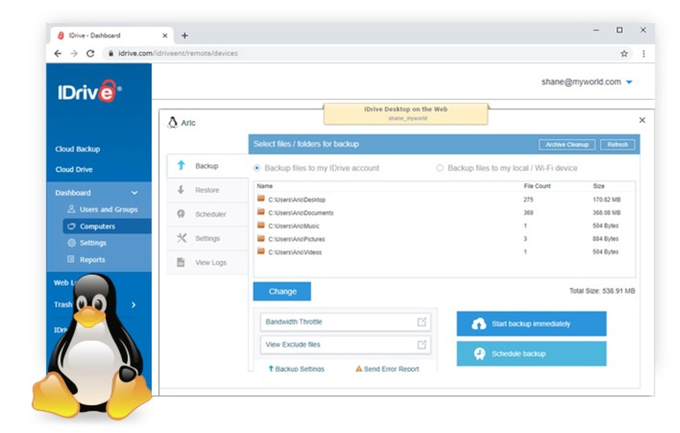Click the Bandwidth Throttle field
680x433 pixels.
[x=345, y=322]
